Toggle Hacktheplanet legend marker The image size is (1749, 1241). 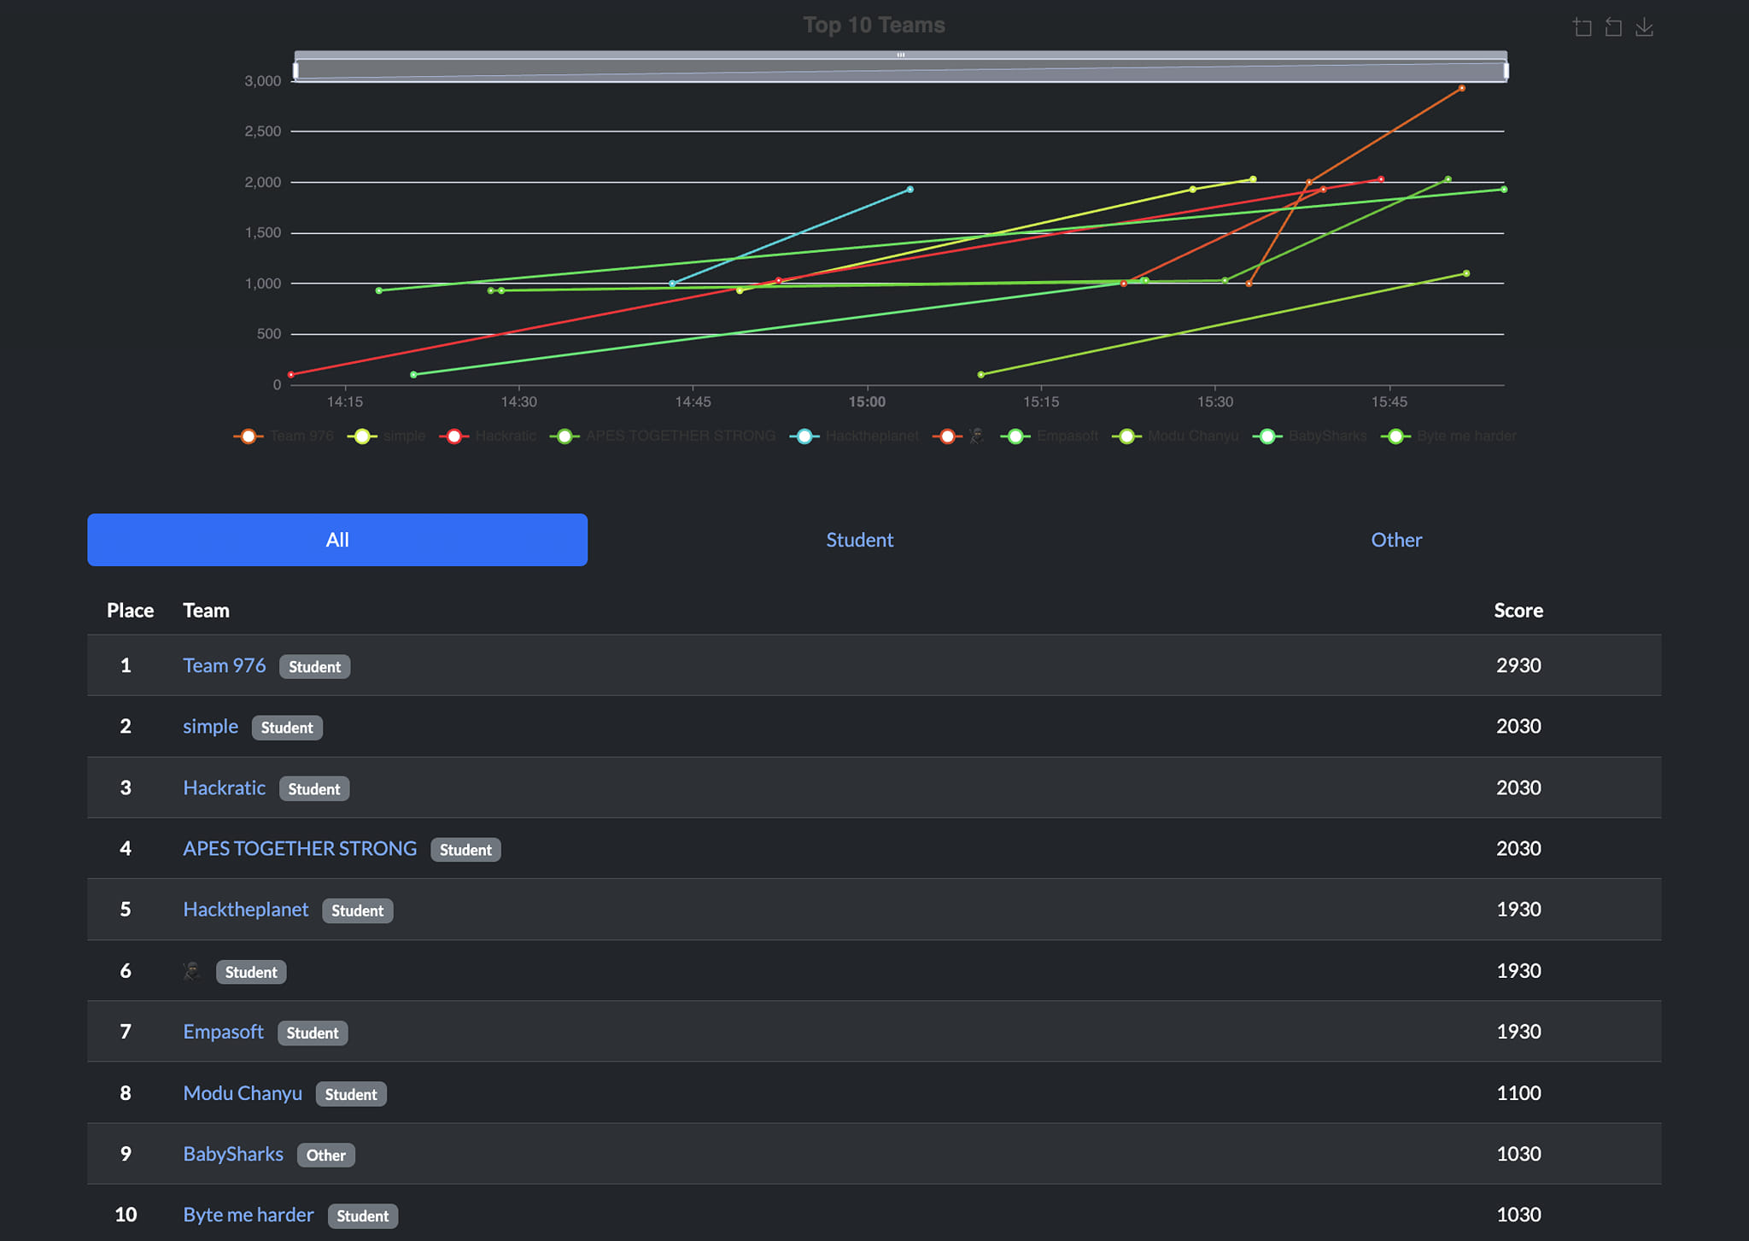coord(804,436)
